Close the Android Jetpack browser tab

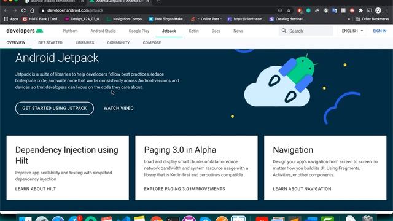coord(147,1)
